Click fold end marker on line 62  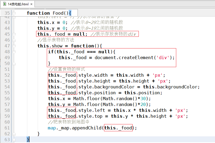(13, 134)
